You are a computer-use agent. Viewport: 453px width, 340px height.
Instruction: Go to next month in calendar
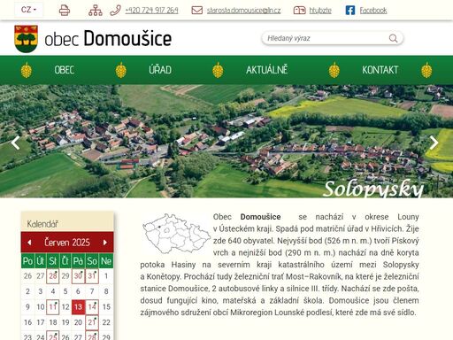tap(105, 243)
